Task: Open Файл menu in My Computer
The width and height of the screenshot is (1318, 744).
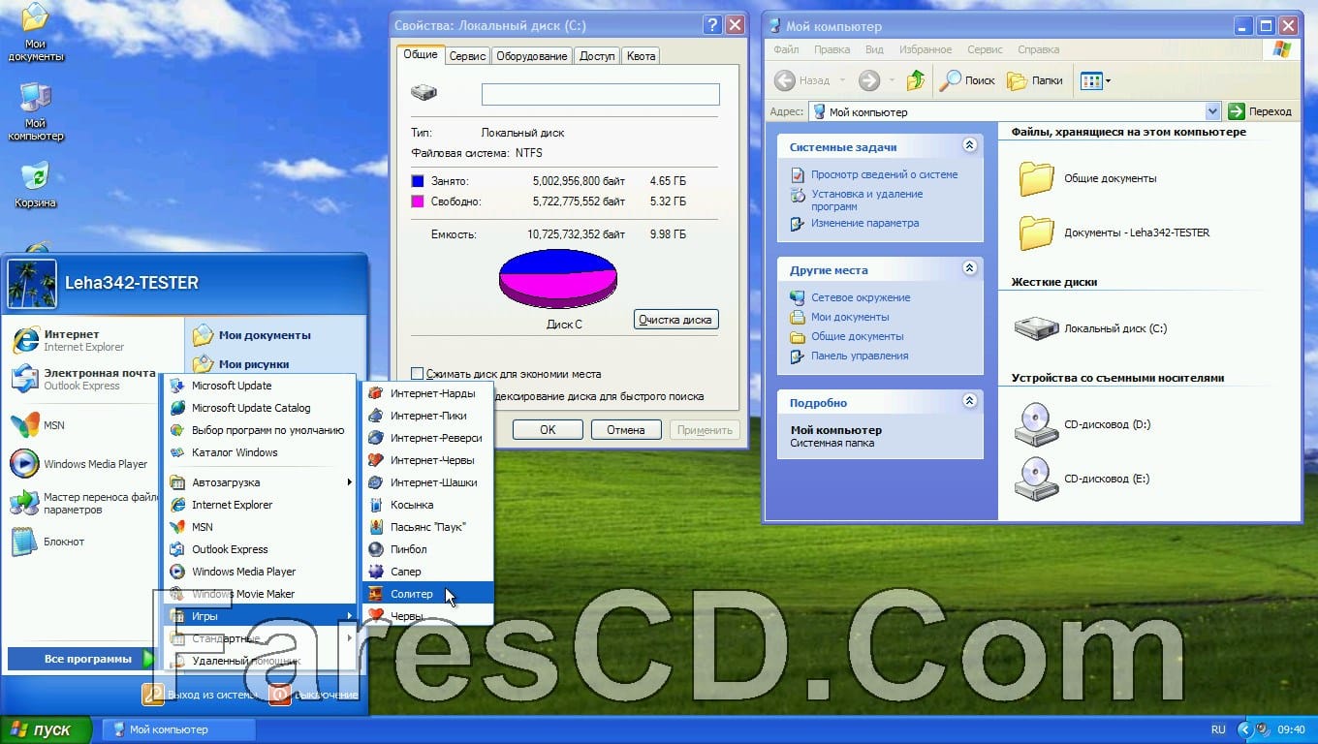Action: point(786,49)
